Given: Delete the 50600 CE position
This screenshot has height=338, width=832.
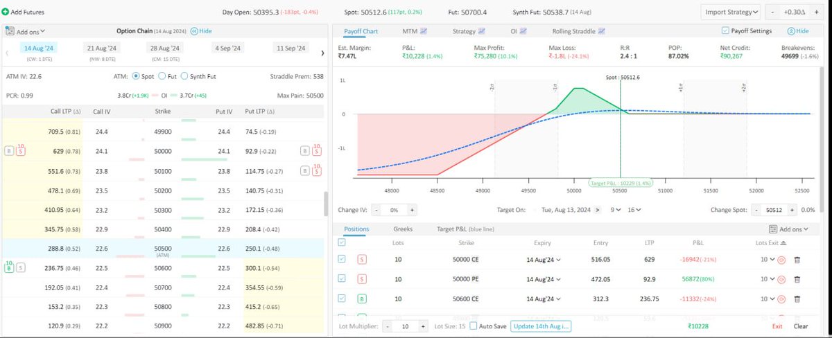Looking at the screenshot, I should coord(797,299).
